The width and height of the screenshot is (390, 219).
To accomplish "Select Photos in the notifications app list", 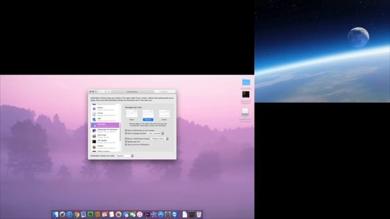I will coord(105,147).
